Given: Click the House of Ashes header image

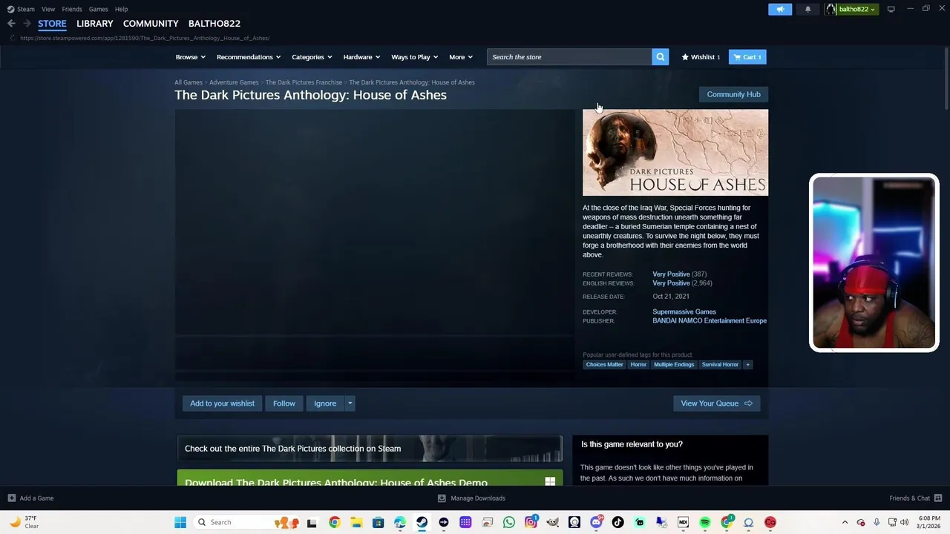Looking at the screenshot, I should [675, 153].
